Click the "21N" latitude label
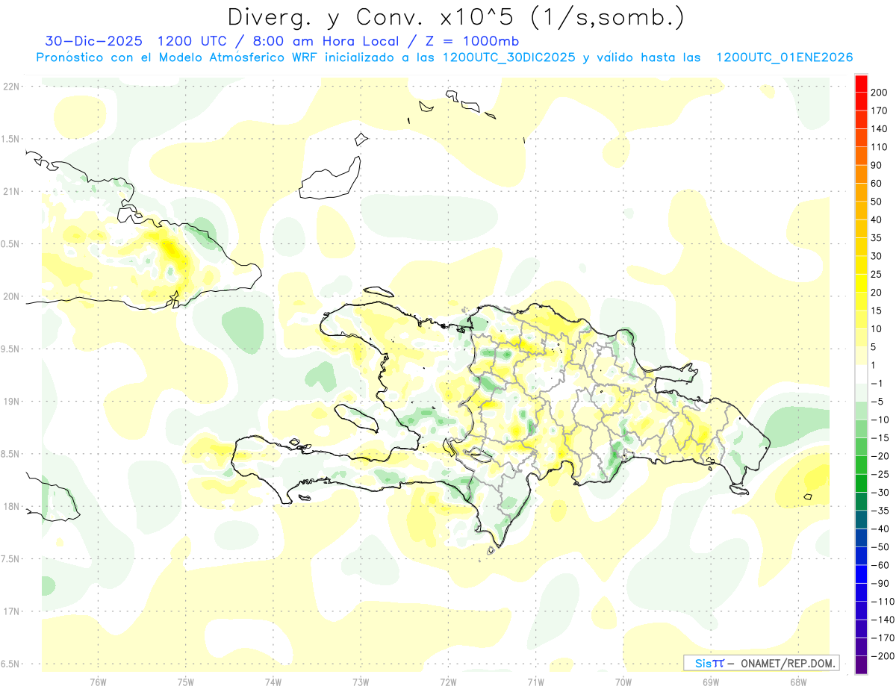 point(11,191)
